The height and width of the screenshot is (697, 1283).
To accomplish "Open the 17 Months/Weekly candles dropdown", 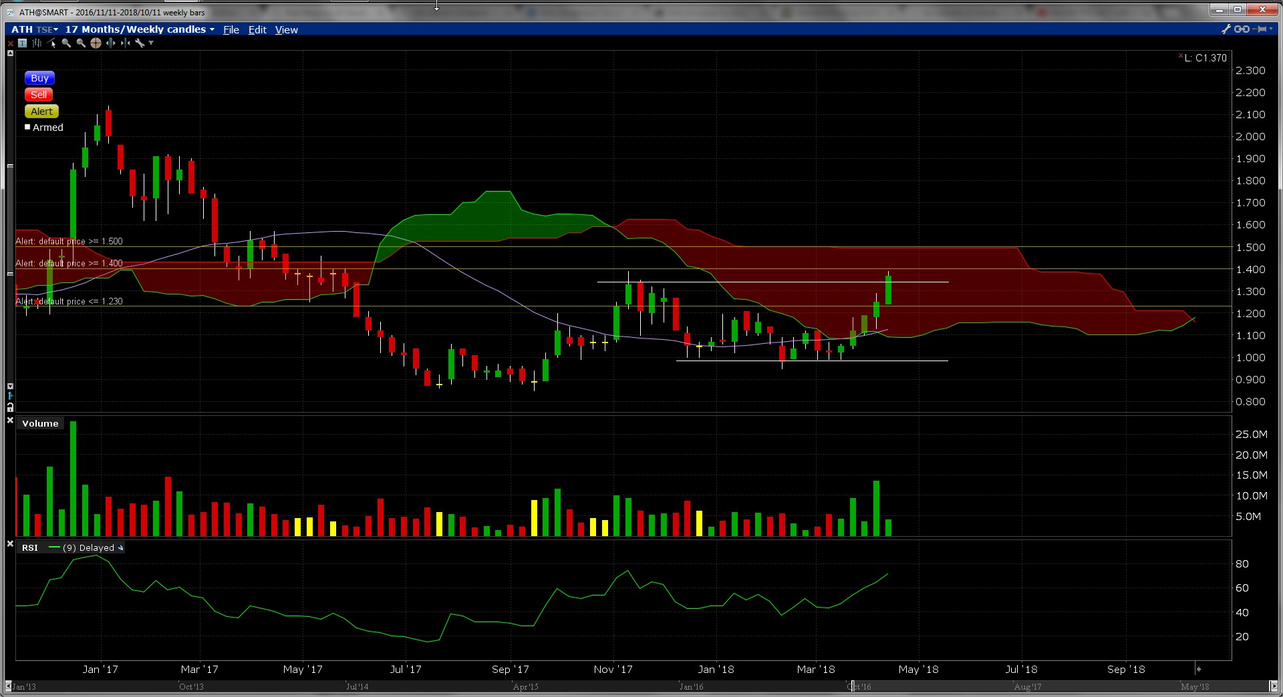I will pyautogui.click(x=212, y=29).
